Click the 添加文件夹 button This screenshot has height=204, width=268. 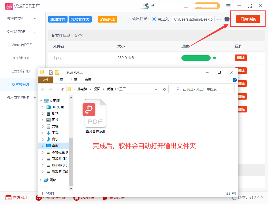click(80, 19)
